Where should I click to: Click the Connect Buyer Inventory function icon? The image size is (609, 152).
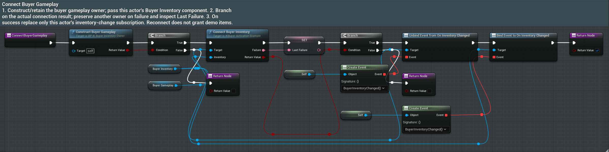pyautogui.click(x=210, y=32)
